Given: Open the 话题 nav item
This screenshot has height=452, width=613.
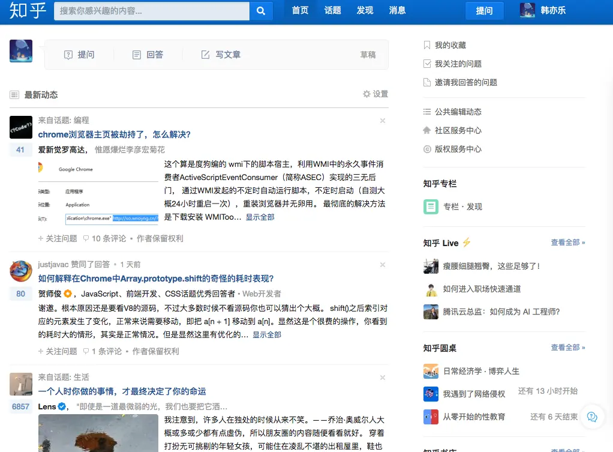Looking at the screenshot, I should point(332,11).
